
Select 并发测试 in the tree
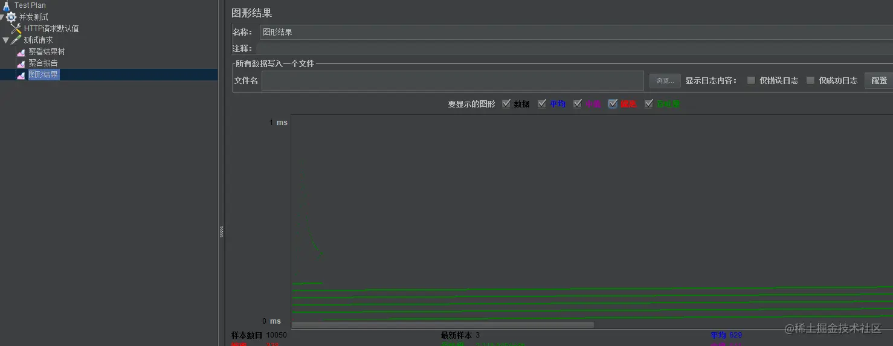click(x=34, y=17)
